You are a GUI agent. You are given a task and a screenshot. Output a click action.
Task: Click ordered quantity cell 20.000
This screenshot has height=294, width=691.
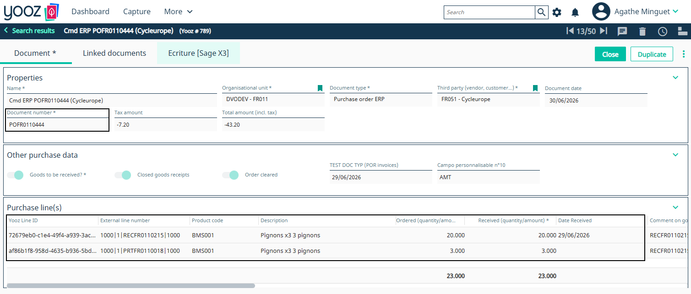pos(430,235)
